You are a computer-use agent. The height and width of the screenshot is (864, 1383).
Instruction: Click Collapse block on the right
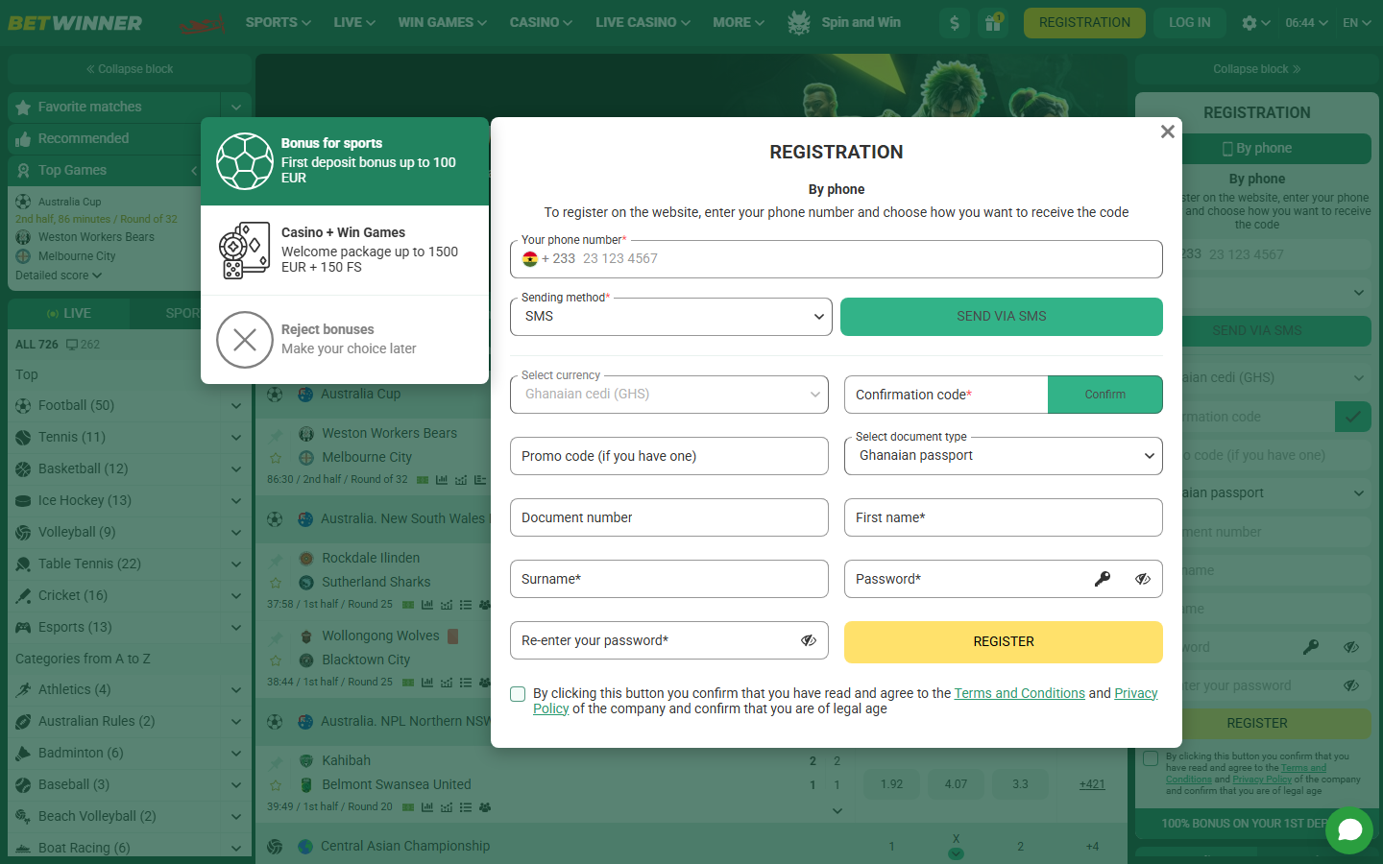[x=1257, y=69]
